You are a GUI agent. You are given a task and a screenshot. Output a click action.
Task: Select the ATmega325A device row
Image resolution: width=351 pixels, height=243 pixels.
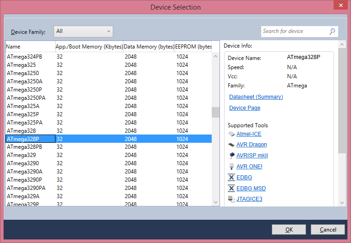coord(109,106)
